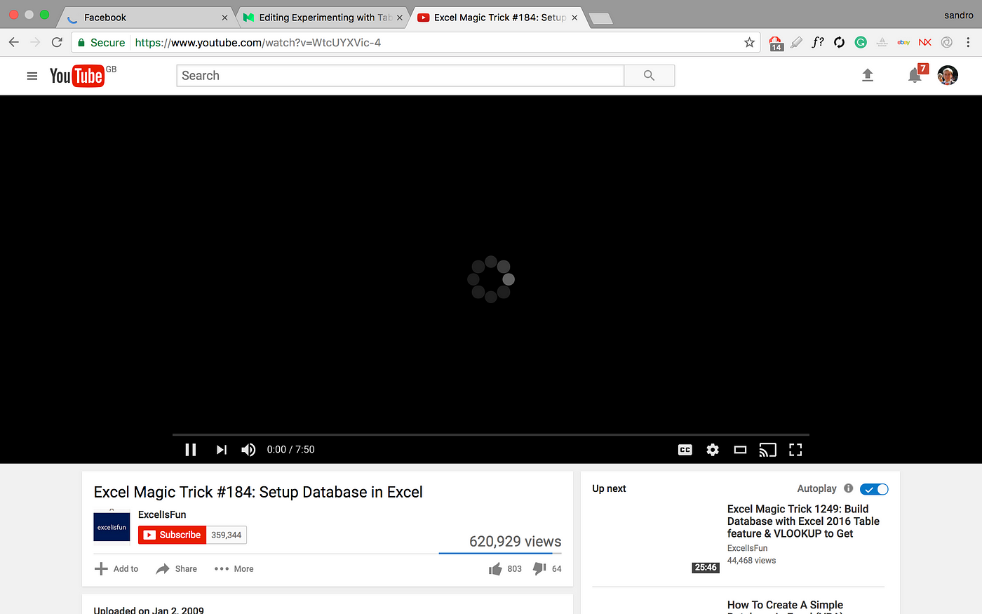Click the search magnifier button

point(650,76)
